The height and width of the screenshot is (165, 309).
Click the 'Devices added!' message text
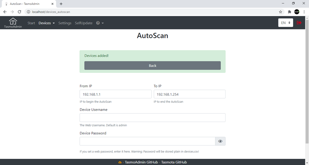(x=96, y=56)
